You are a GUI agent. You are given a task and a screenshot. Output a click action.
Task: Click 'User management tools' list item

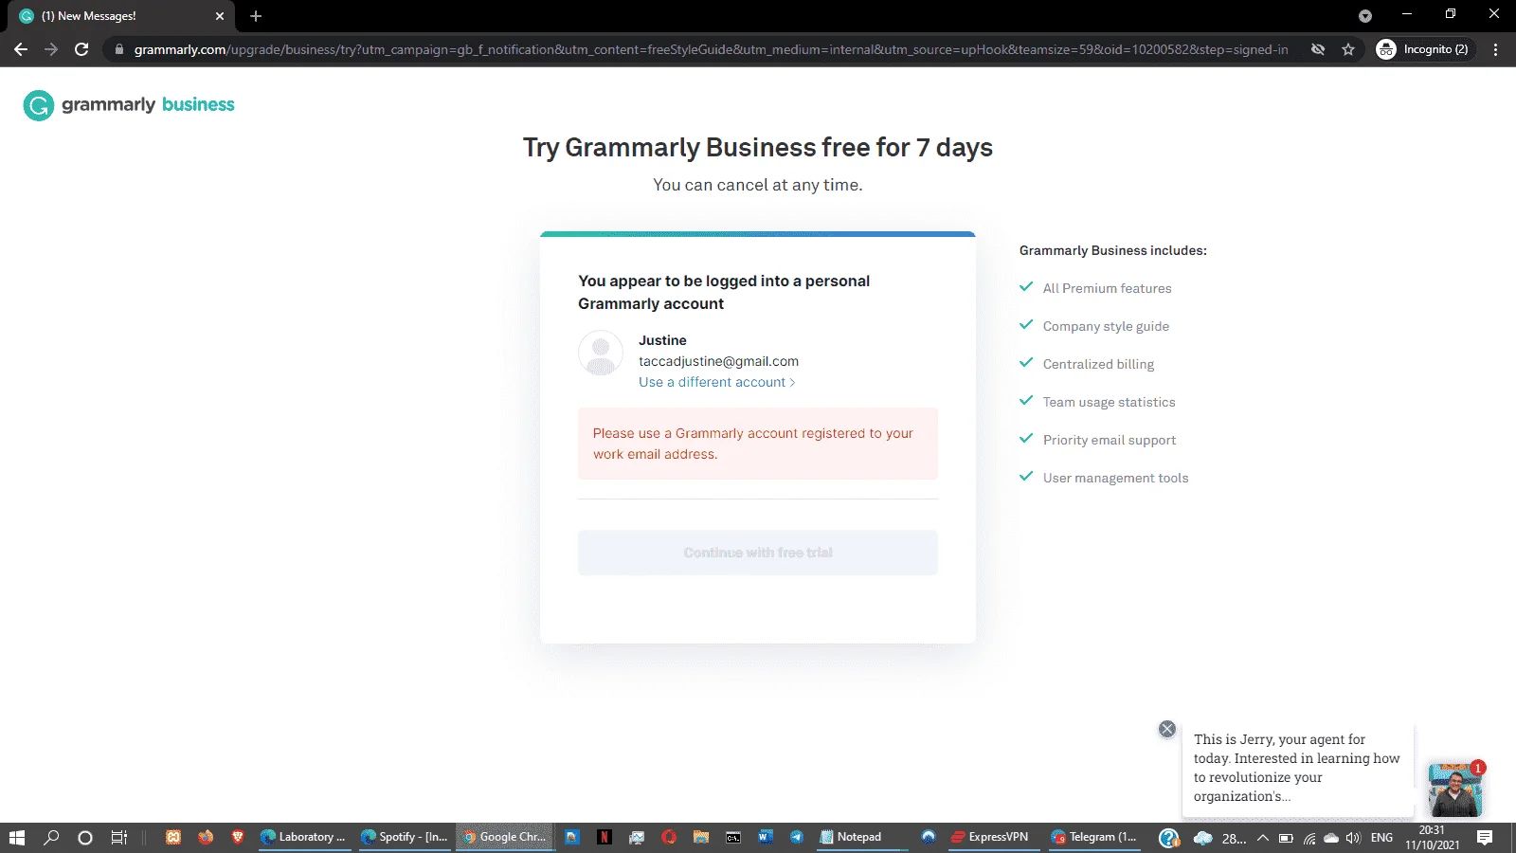tap(1115, 478)
